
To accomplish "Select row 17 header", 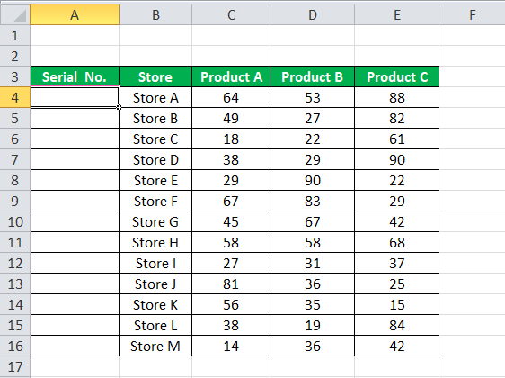I will coord(15,366).
